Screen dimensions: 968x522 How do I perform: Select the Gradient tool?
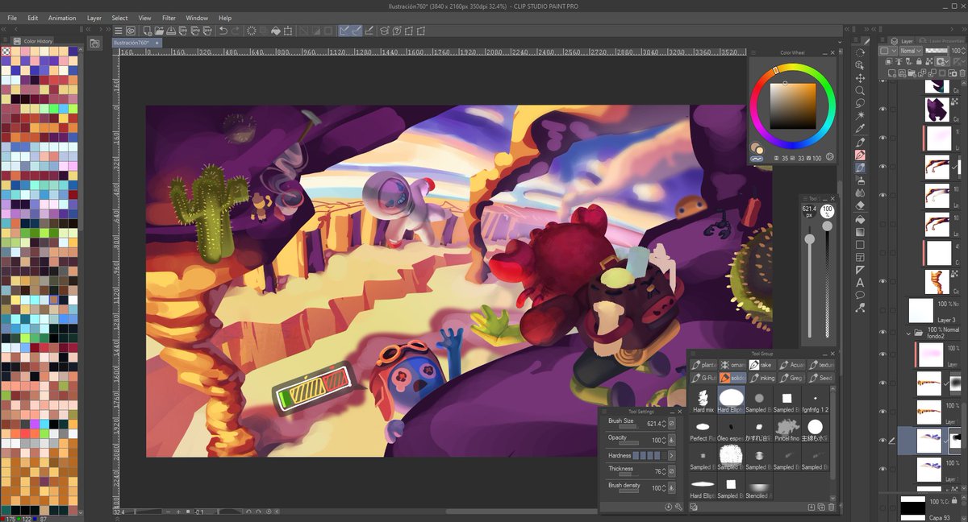[860, 231]
